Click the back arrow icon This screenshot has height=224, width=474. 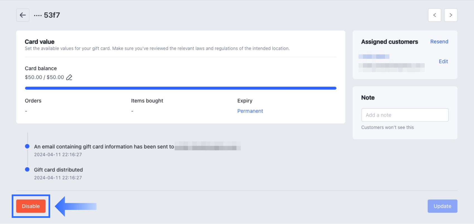(23, 15)
